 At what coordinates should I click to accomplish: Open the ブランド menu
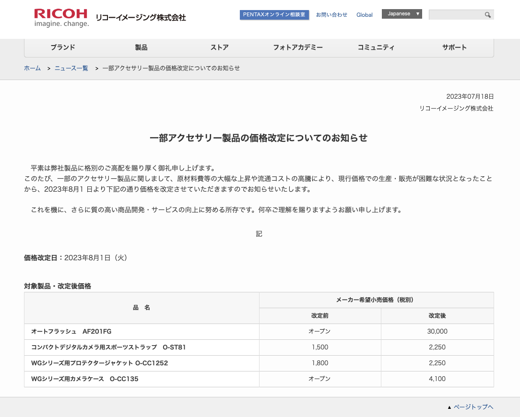click(63, 47)
